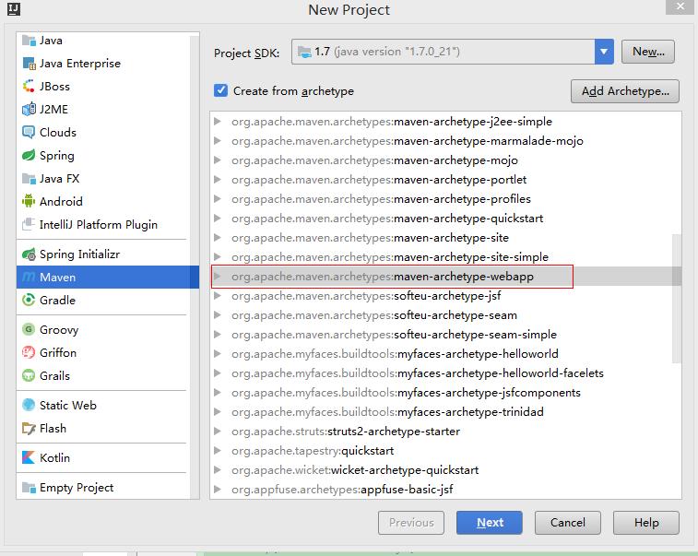Click the Gradle icon
The height and width of the screenshot is (556, 698).
(29, 300)
